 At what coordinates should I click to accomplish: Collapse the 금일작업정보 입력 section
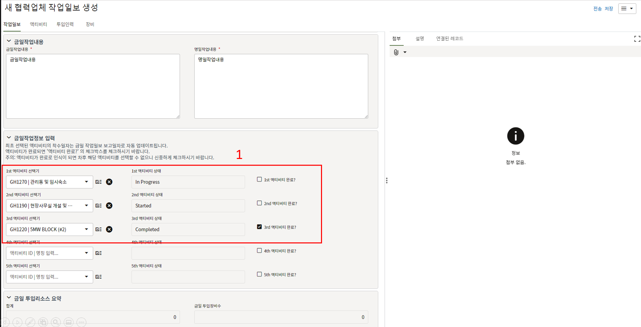coord(9,138)
